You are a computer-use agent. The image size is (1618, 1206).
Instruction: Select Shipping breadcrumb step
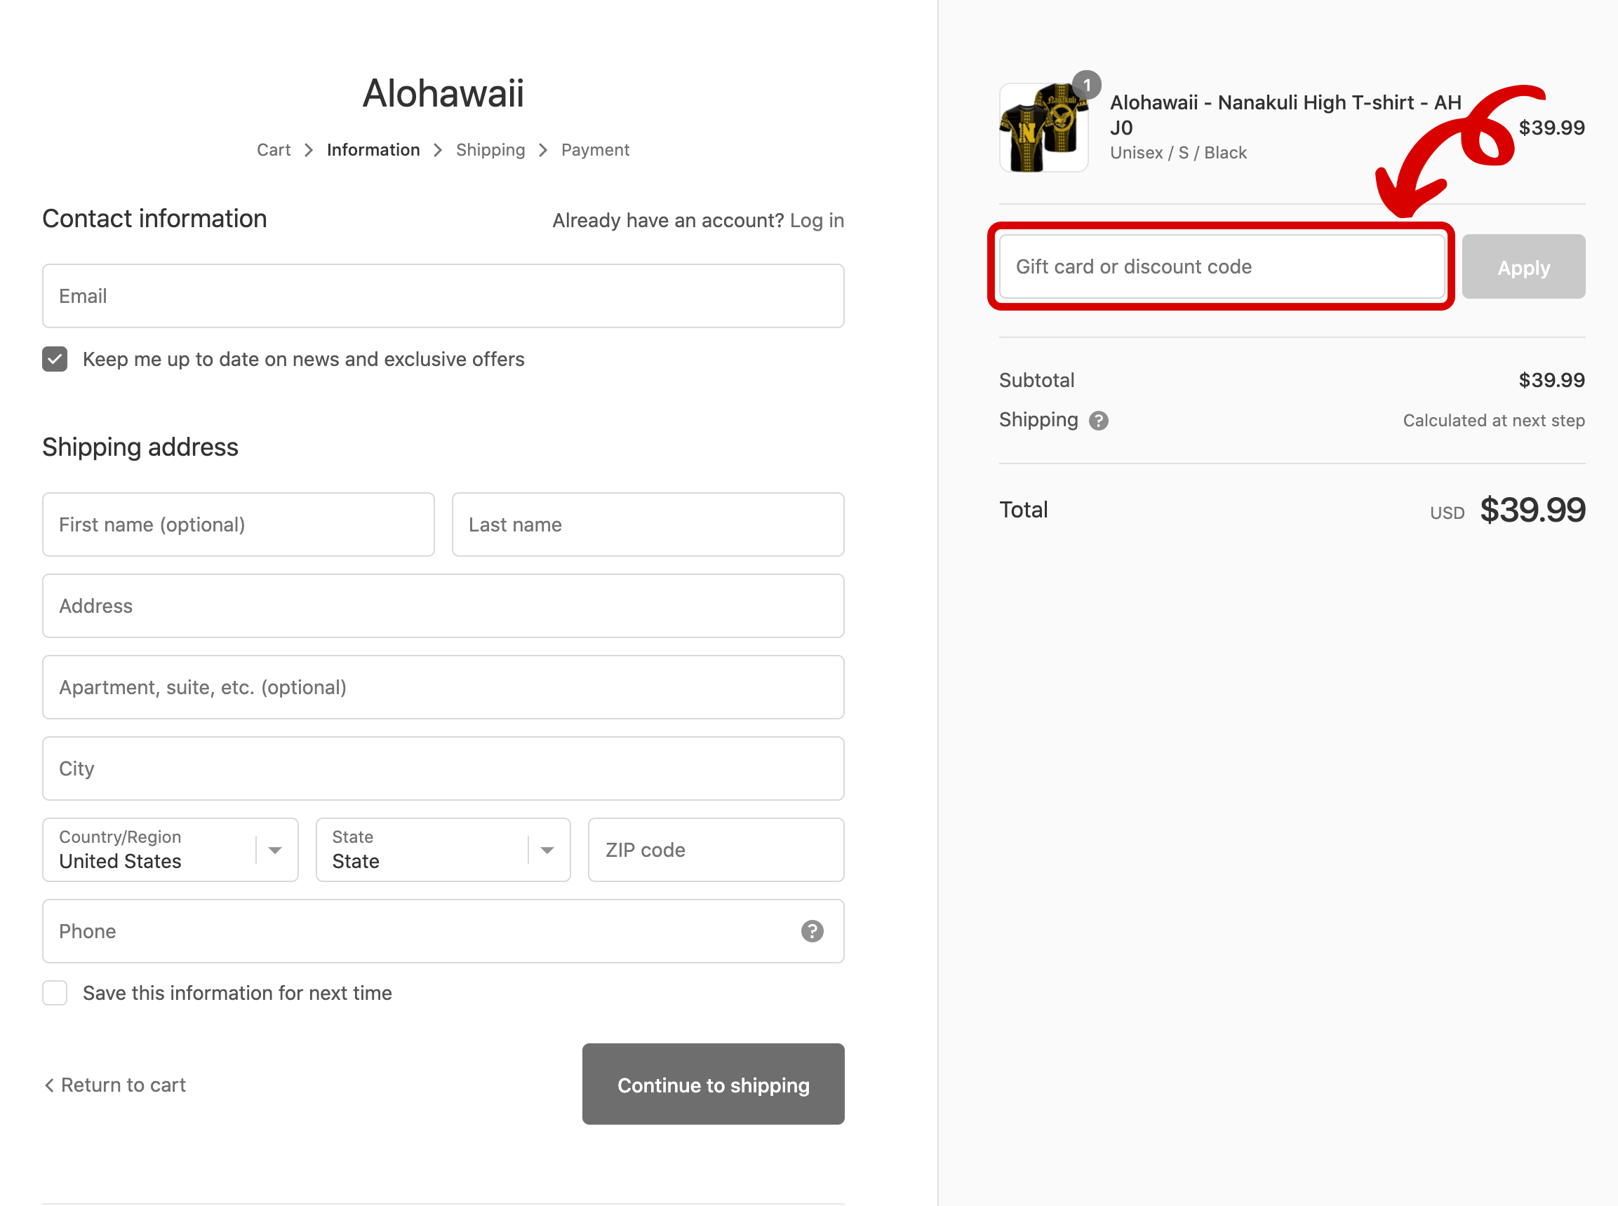tap(490, 149)
